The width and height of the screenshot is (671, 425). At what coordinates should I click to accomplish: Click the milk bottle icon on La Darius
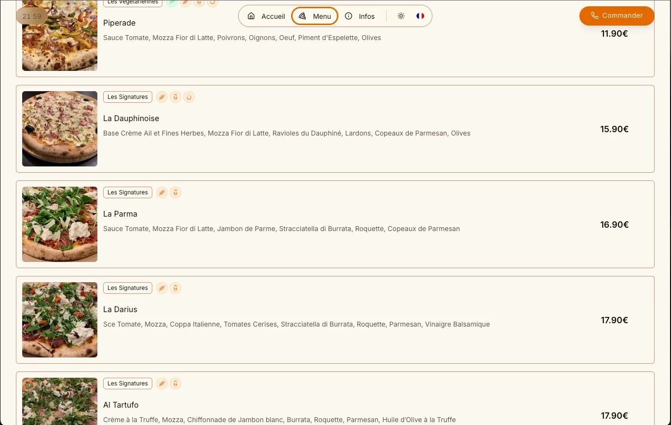[175, 288]
